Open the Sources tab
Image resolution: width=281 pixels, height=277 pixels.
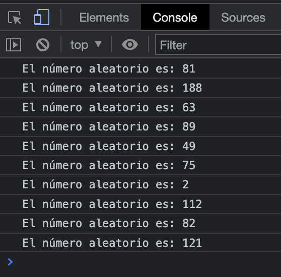243,18
